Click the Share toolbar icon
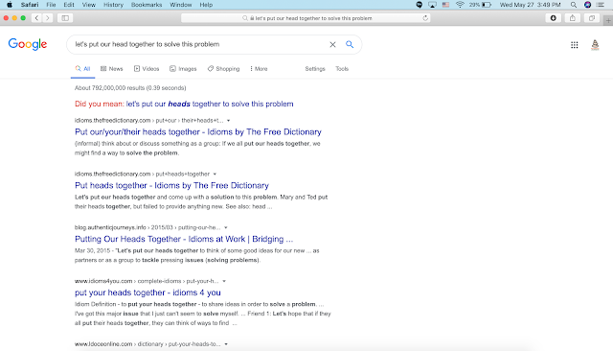 [573, 18]
